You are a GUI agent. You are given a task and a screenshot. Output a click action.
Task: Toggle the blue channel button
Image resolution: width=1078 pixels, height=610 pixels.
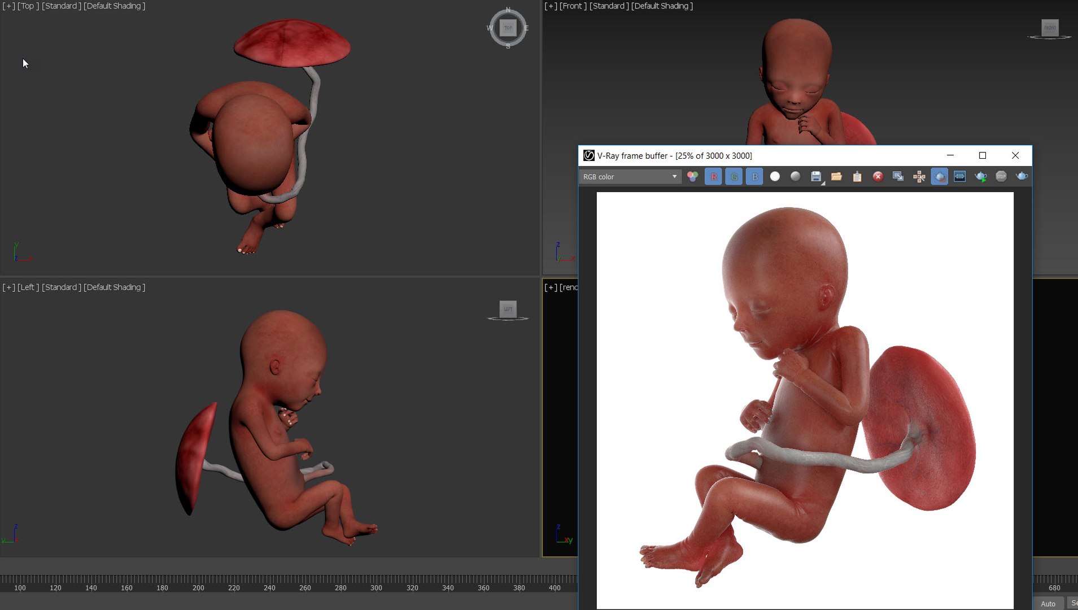click(x=754, y=177)
